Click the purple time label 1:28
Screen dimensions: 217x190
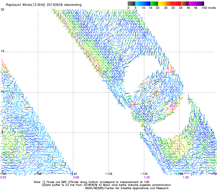147,177
